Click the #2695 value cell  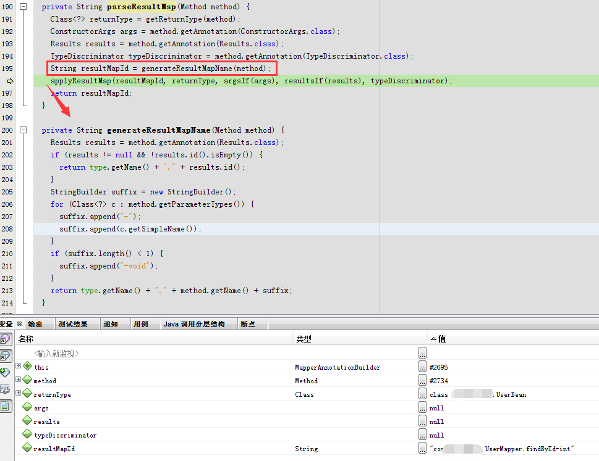[x=438, y=368]
